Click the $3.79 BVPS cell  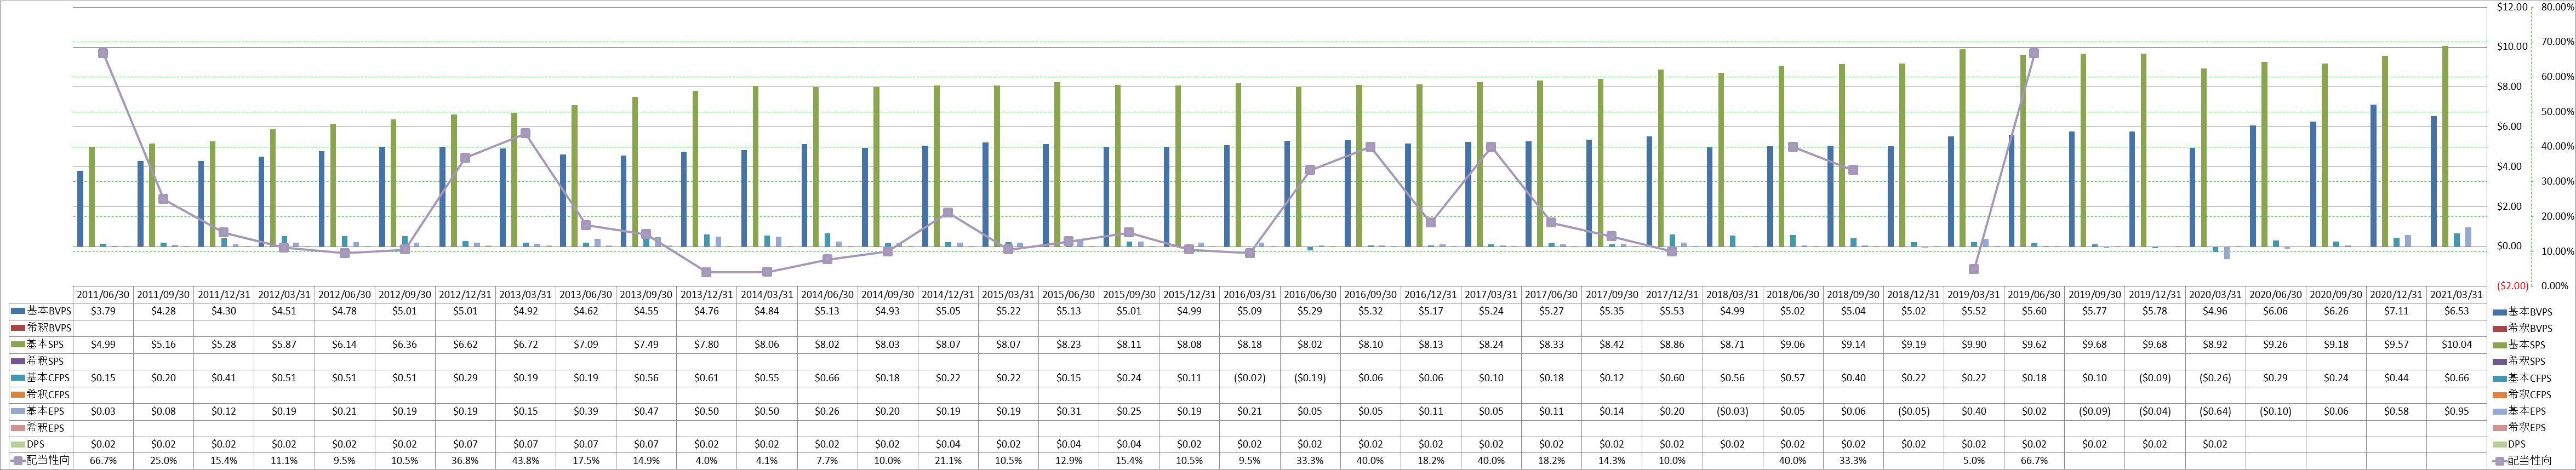[x=103, y=311]
